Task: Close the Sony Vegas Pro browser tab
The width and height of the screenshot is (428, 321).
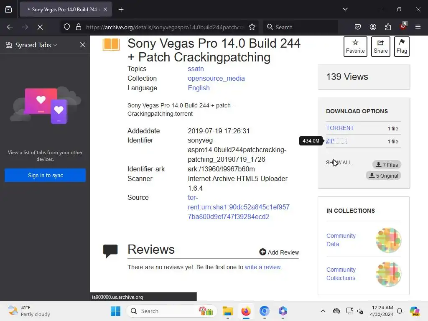Action: (x=105, y=9)
